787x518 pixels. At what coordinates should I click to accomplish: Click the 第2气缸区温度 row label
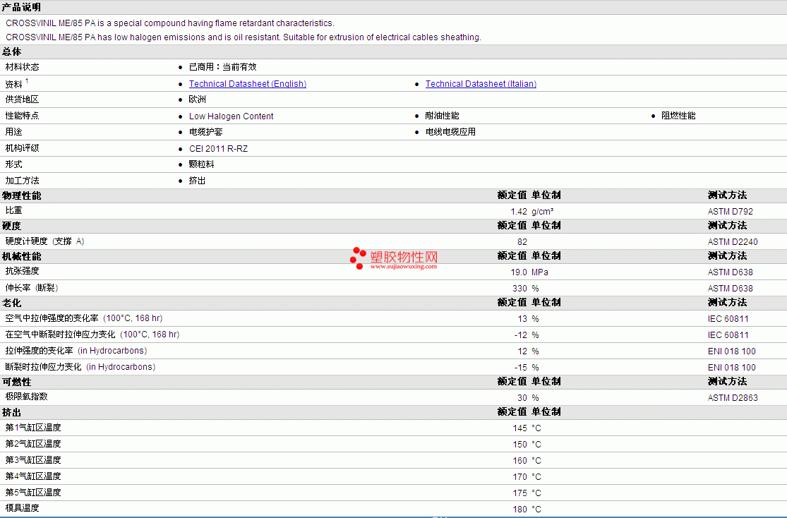coord(33,444)
